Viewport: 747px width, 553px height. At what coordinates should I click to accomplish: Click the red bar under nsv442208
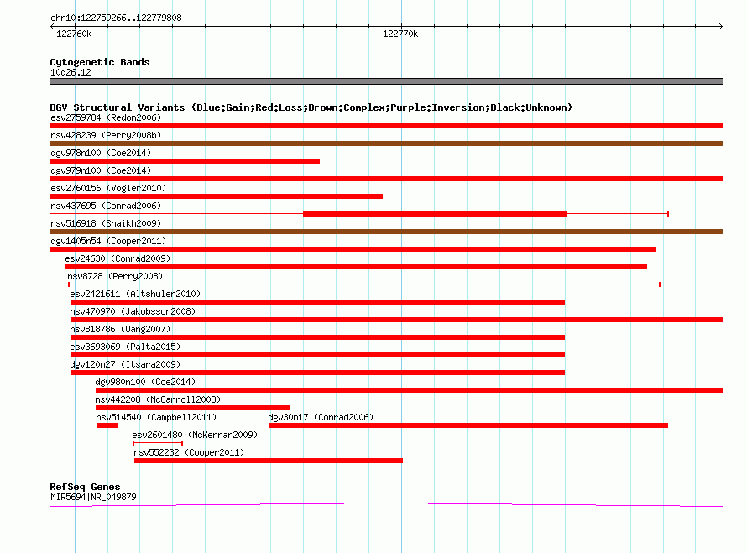click(193, 408)
